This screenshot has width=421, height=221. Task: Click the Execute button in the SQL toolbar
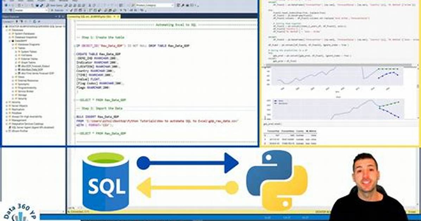click(57, 10)
